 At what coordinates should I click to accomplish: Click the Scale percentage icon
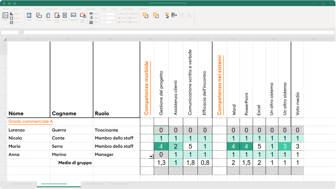[91, 23]
